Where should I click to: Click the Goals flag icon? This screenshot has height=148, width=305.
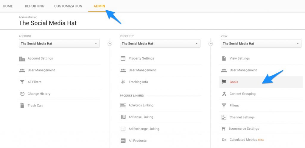click(x=224, y=82)
